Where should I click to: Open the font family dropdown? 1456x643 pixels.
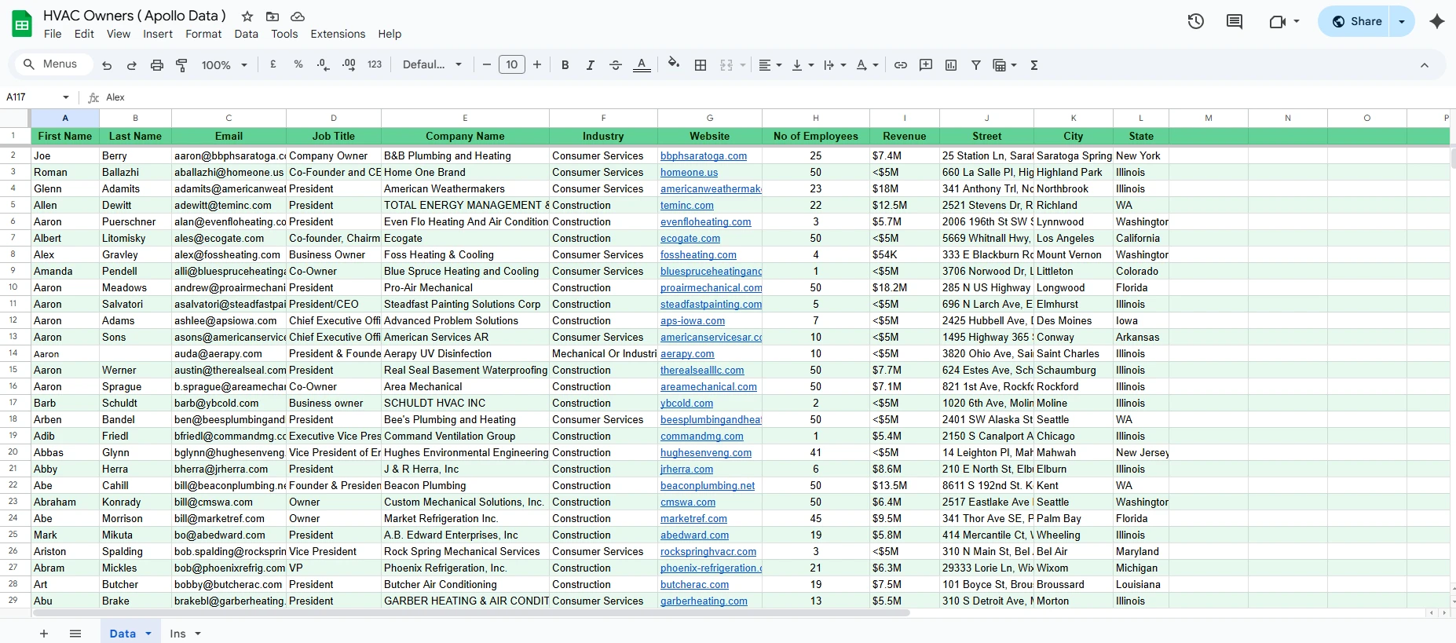[432, 64]
